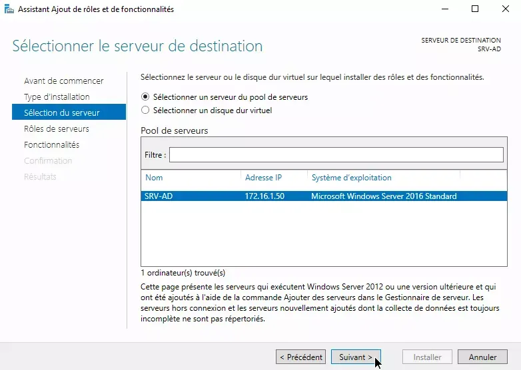The height and width of the screenshot is (370, 521).
Task: Close the wizard window
Action: [505, 9]
